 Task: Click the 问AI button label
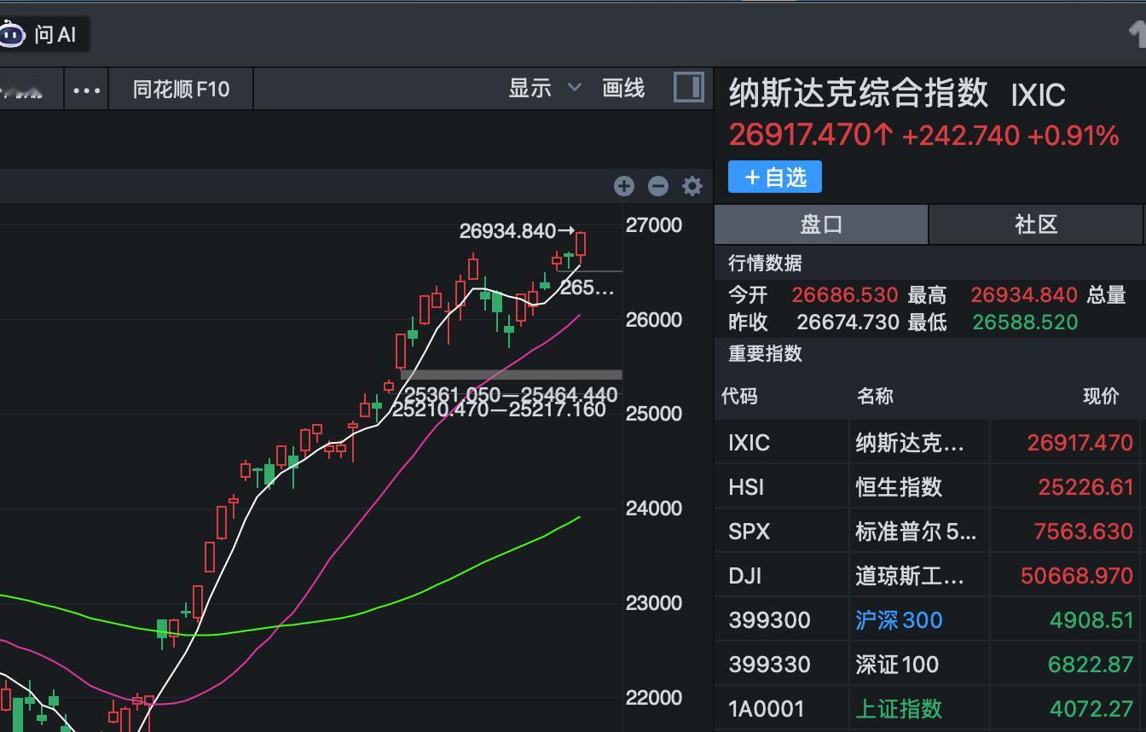[55, 34]
